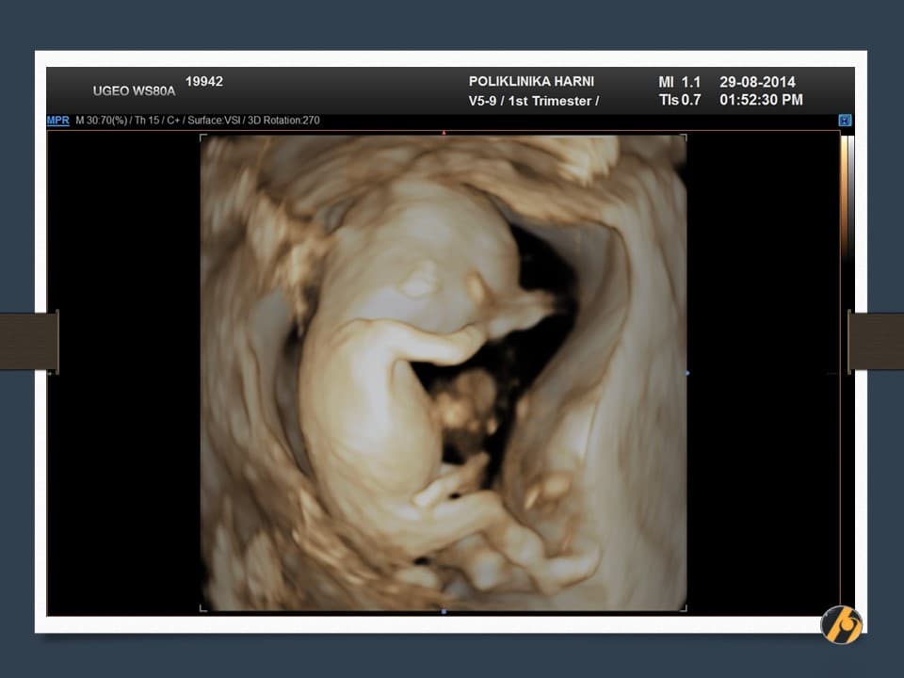Click the orange logo icon in the bottom-right corner

[x=841, y=624]
